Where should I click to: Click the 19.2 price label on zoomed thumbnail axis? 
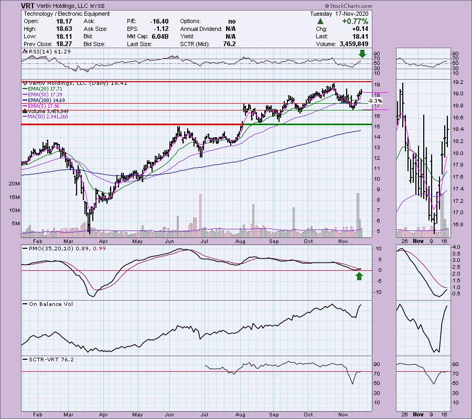[x=457, y=82]
